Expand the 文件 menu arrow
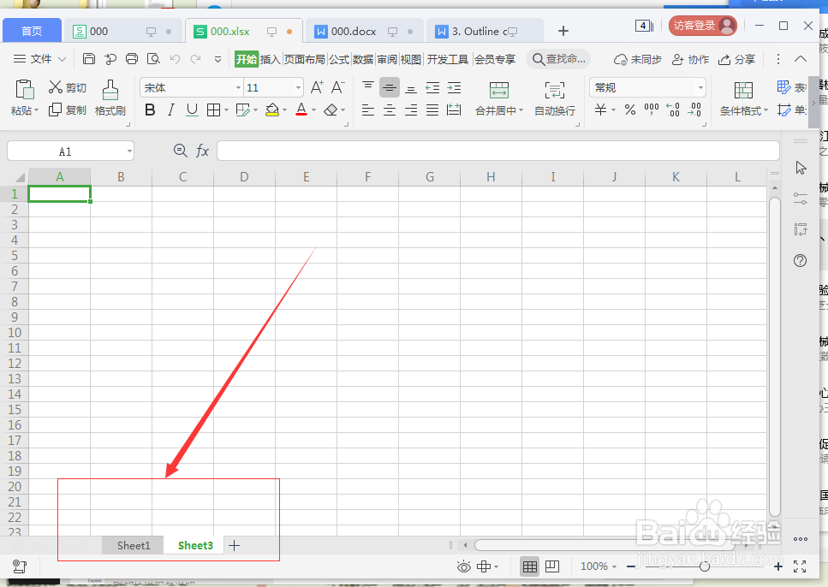The width and height of the screenshot is (828, 587). coord(62,59)
